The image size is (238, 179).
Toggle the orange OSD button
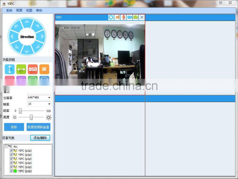point(33,69)
